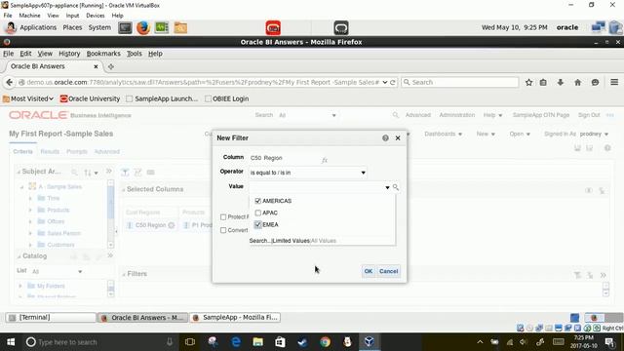This screenshot has height=351, width=624.
Task: Click the Value search magnifier icon
Action: click(x=396, y=187)
